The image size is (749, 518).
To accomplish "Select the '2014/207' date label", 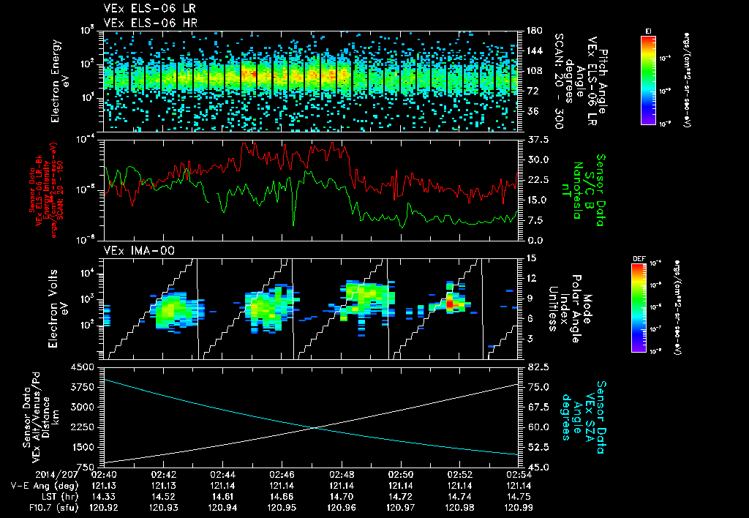I will click(x=56, y=476).
